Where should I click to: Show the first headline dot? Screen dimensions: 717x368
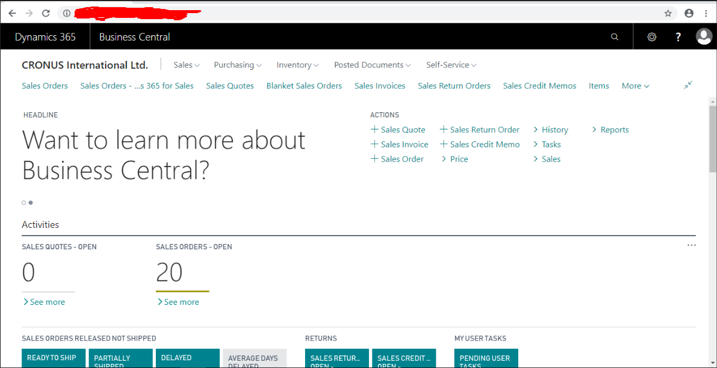pyautogui.click(x=24, y=203)
